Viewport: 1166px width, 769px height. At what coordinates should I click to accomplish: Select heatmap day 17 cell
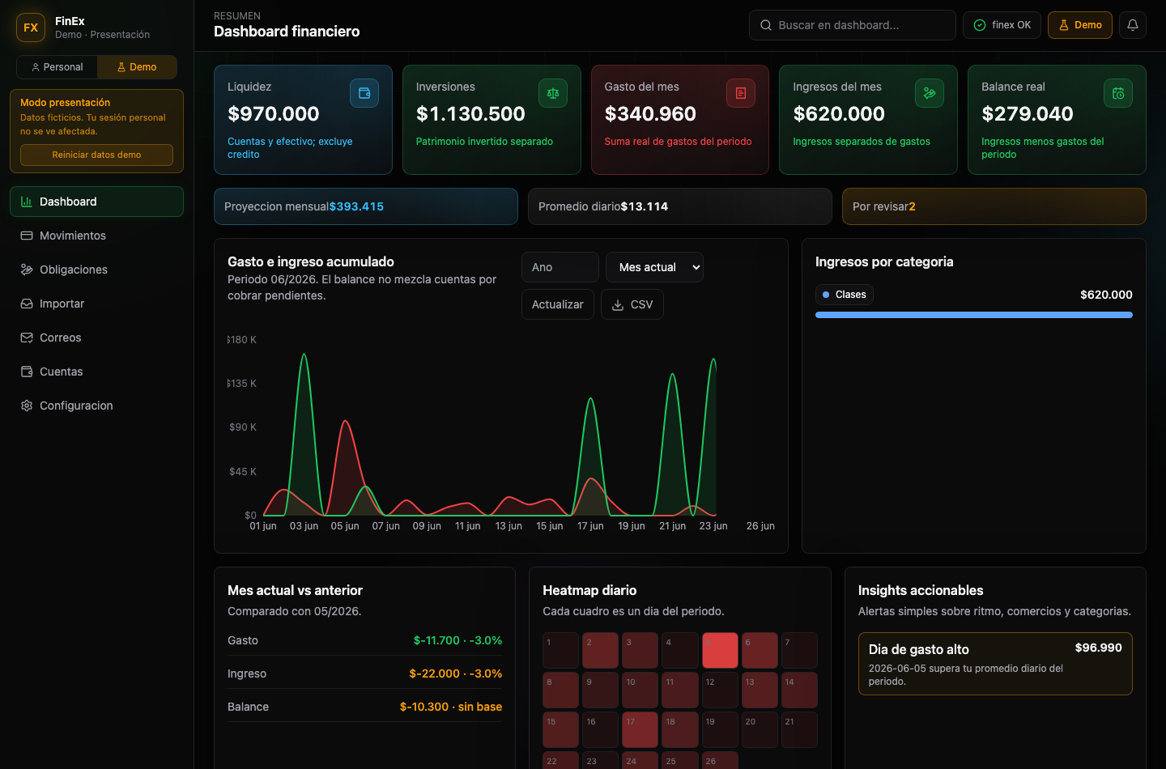(x=640, y=729)
